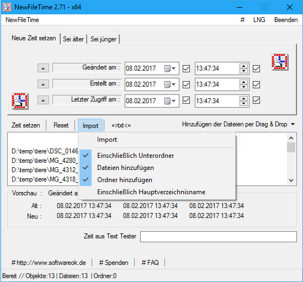Open the Erstellt am date dropdown
This screenshot has width=303, height=282.
[173, 84]
